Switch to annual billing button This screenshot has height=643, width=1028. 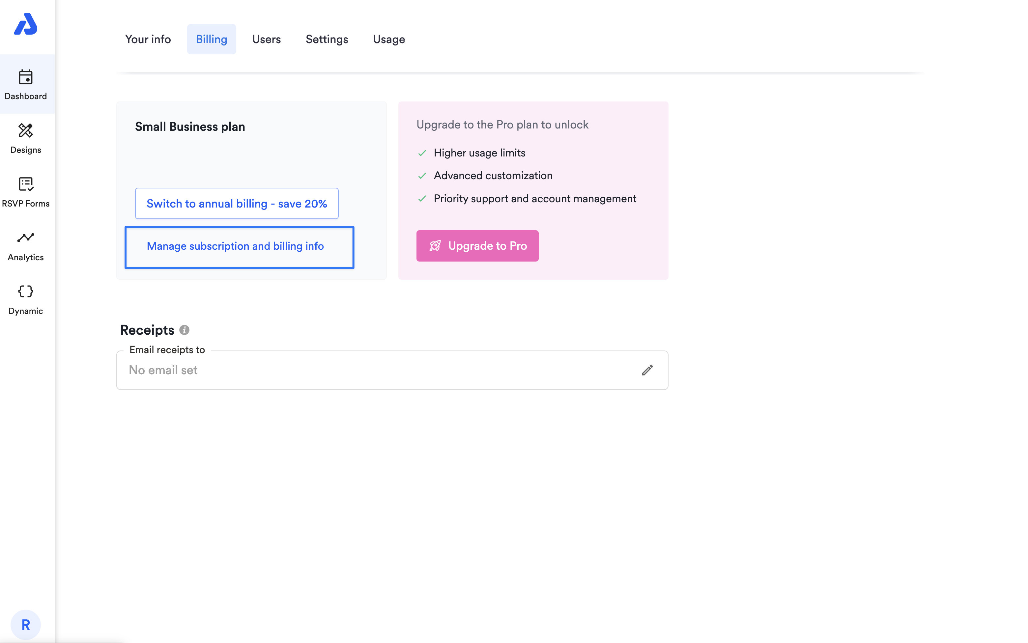pos(237,204)
